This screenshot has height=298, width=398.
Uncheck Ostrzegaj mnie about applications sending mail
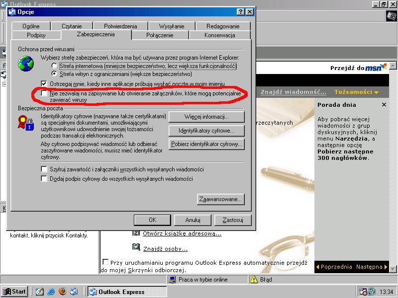[x=44, y=83]
